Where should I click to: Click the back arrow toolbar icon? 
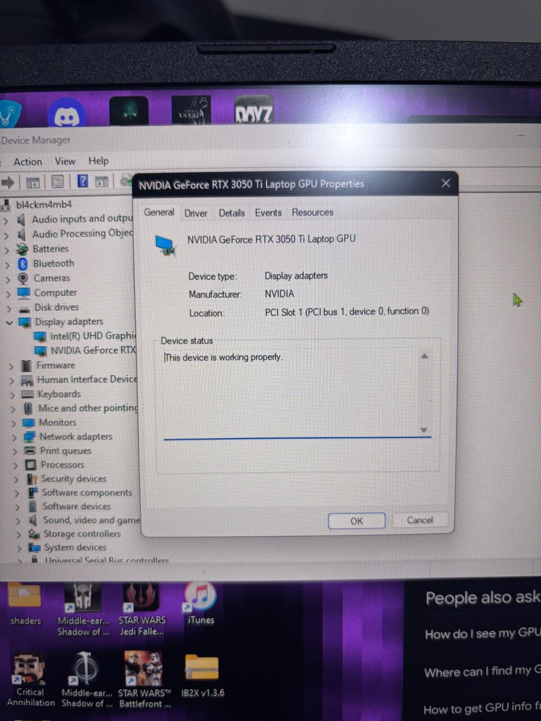tap(8, 183)
